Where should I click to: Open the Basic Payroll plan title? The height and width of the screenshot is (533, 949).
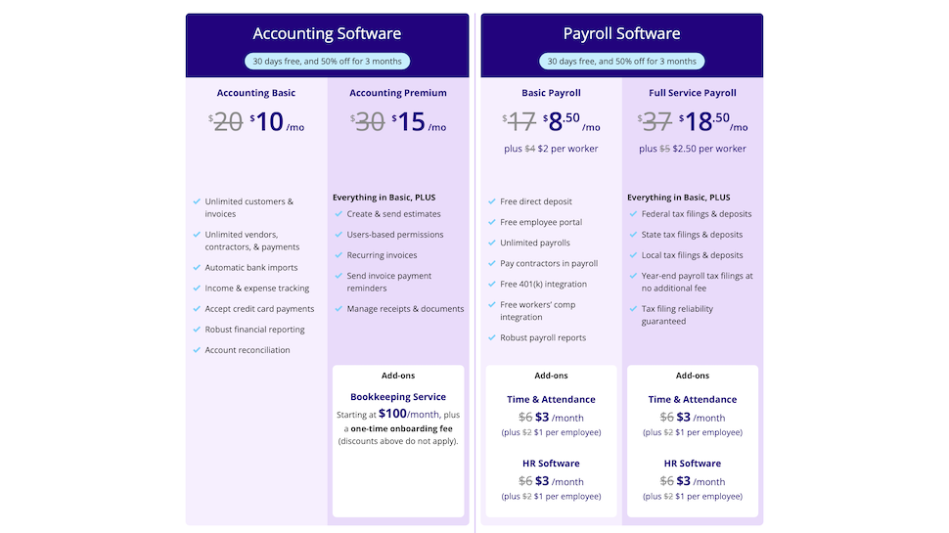(552, 93)
